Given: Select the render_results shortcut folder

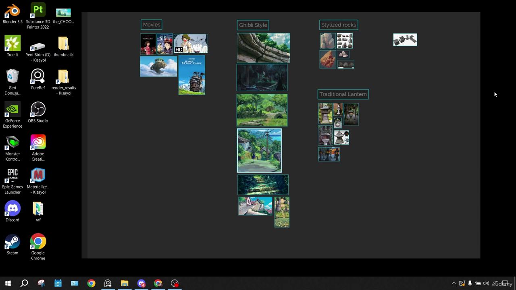Looking at the screenshot, I should (x=63, y=82).
